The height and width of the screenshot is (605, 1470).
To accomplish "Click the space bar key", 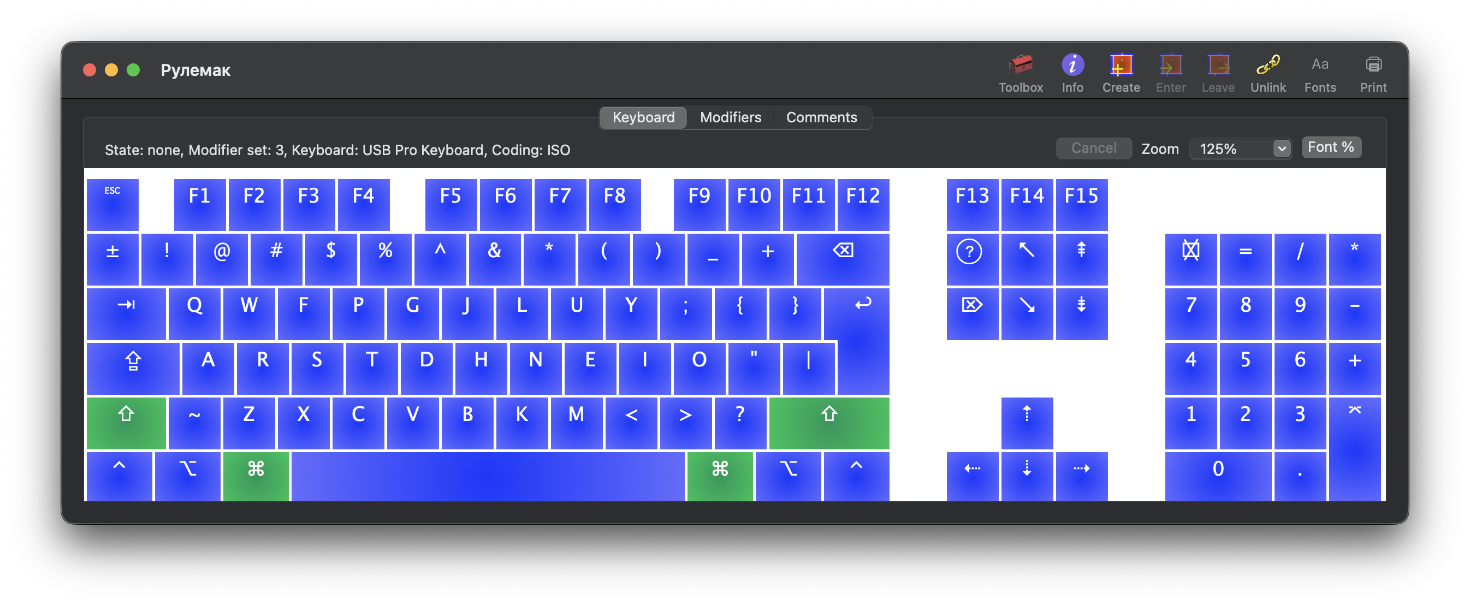I will 487,476.
